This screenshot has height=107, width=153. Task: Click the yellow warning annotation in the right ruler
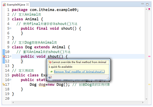click(x=149, y=84)
